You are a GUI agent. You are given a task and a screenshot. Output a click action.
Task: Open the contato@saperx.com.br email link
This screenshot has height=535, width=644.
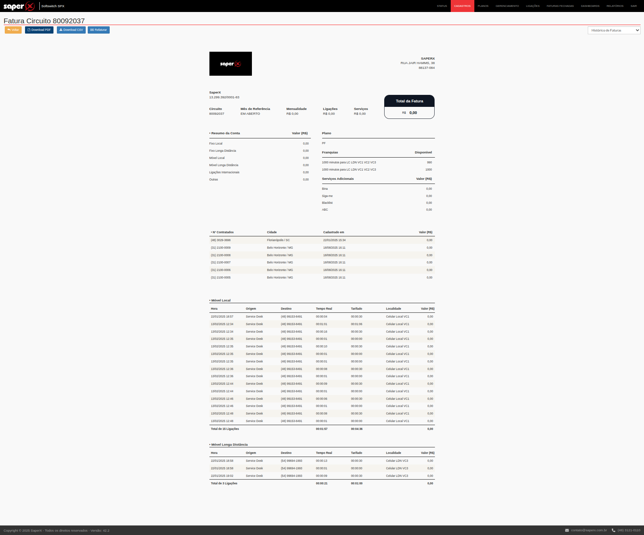pos(589,530)
